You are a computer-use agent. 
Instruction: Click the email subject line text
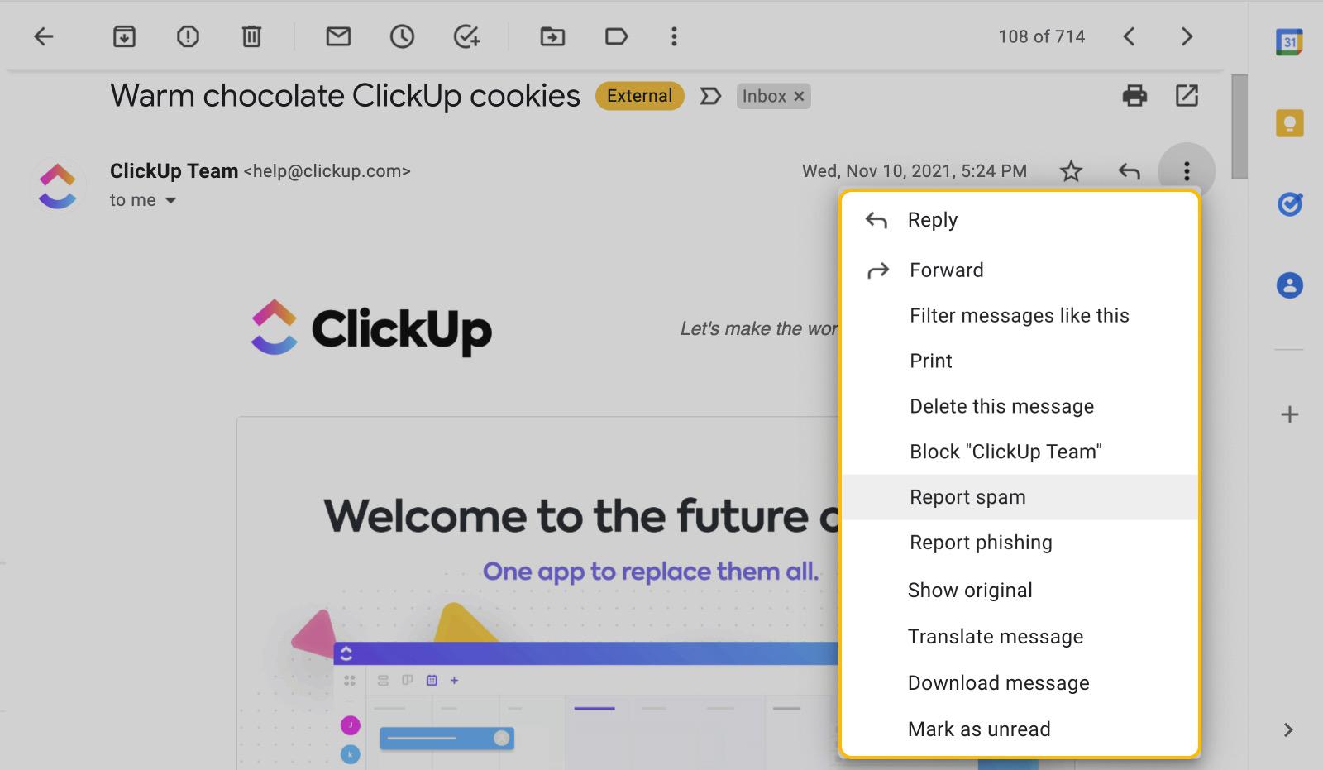tap(346, 96)
